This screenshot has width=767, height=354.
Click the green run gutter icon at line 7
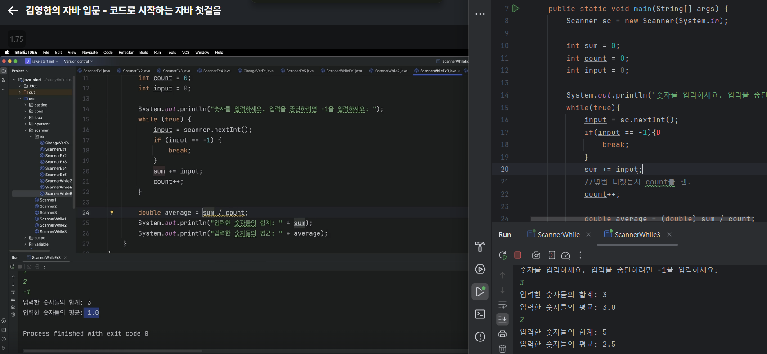click(x=516, y=9)
